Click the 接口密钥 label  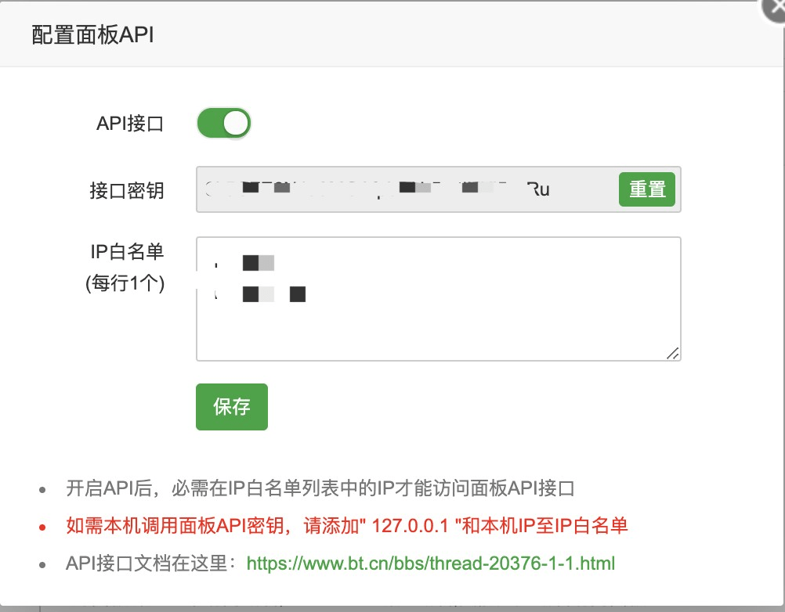tap(127, 190)
